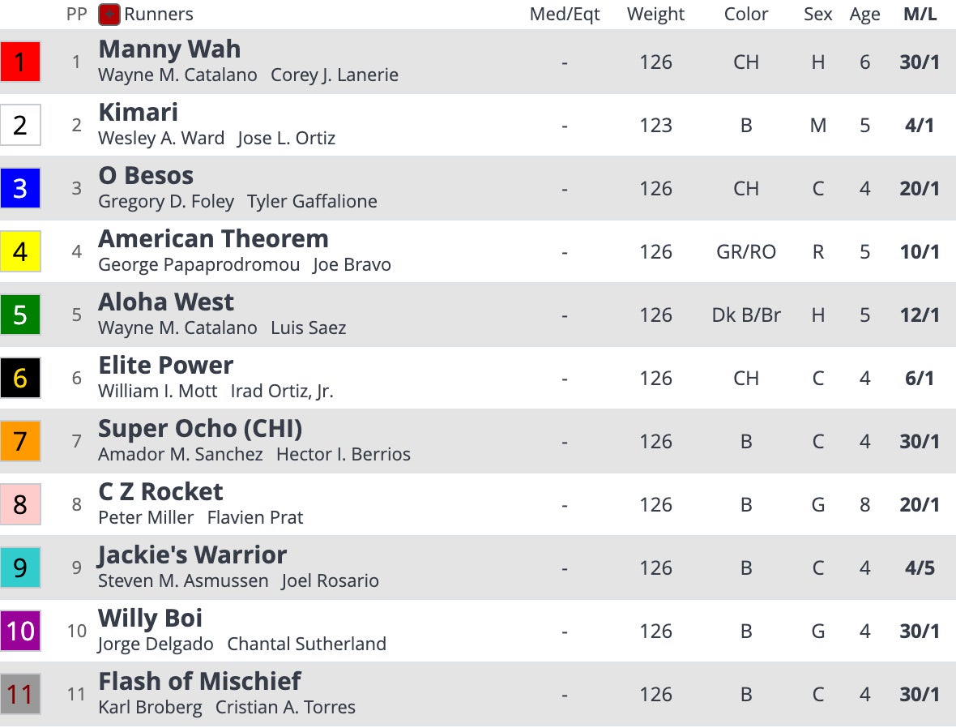Image resolution: width=956 pixels, height=728 pixels.
Task: Click the green number 5 saddle cloth
Action: click(x=20, y=315)
